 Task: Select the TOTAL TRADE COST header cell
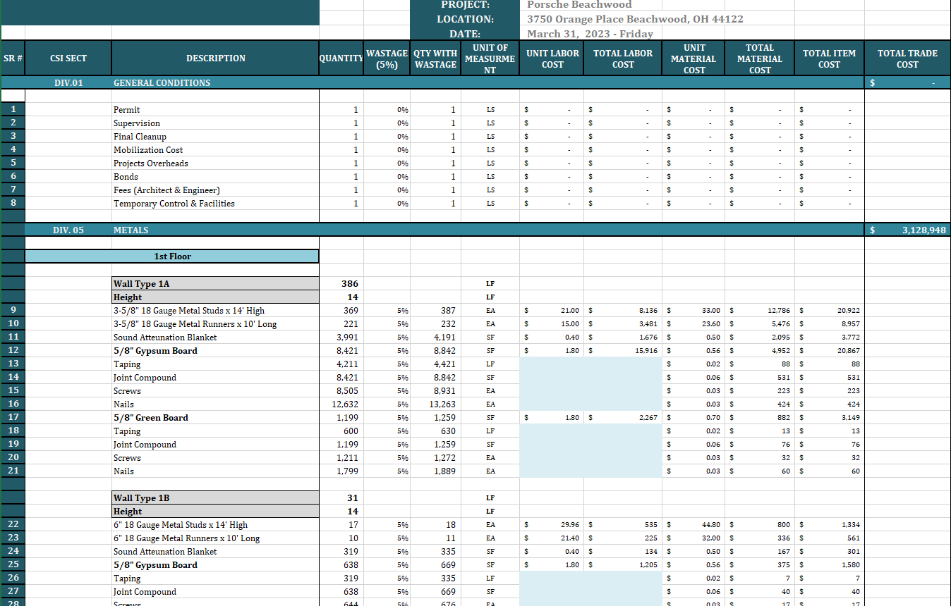click(907, 58)
